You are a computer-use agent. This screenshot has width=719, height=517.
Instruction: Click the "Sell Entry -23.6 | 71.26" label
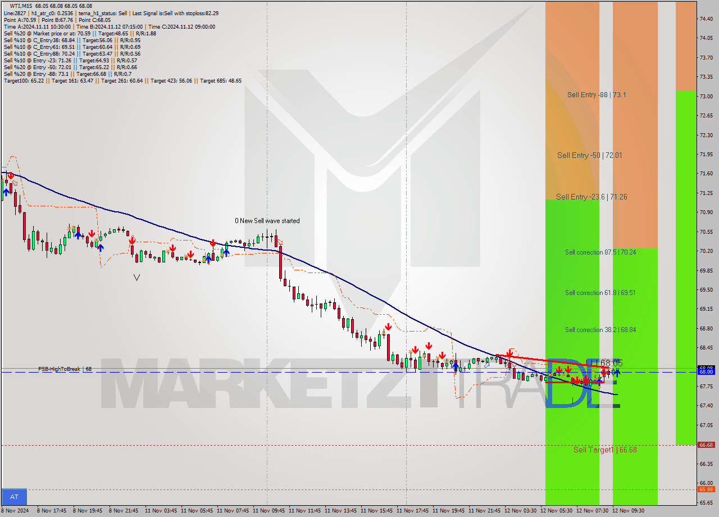click(591, 197)
